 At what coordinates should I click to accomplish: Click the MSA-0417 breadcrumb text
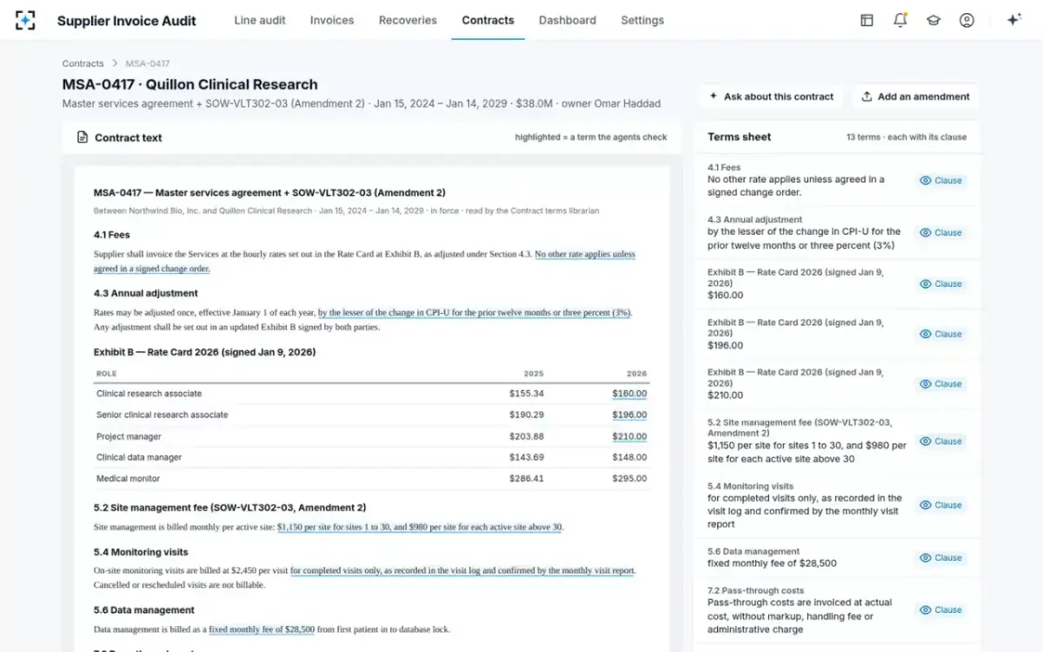[148, 63]
